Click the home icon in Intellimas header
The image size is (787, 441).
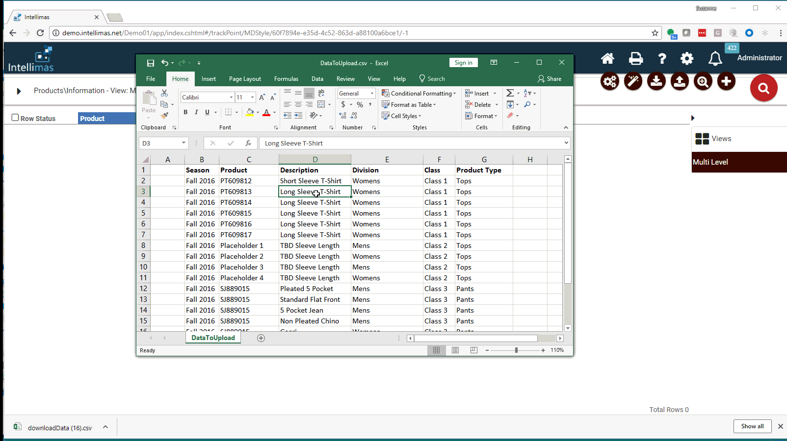click(607, 58)
